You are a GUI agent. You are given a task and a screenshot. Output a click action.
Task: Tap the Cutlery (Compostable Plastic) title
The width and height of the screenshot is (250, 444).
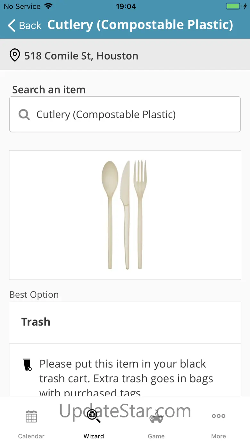coord(140,25)
